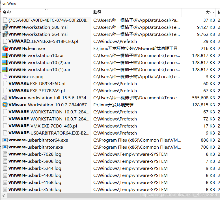Click vmware-usbarbitrator64.exe program icon
Viewport: 220px width, 200px height.
(x=5, y=140)
